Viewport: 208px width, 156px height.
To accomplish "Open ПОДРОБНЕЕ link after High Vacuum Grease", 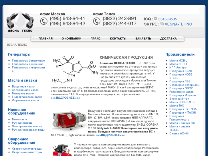I will tap(110, 135).
